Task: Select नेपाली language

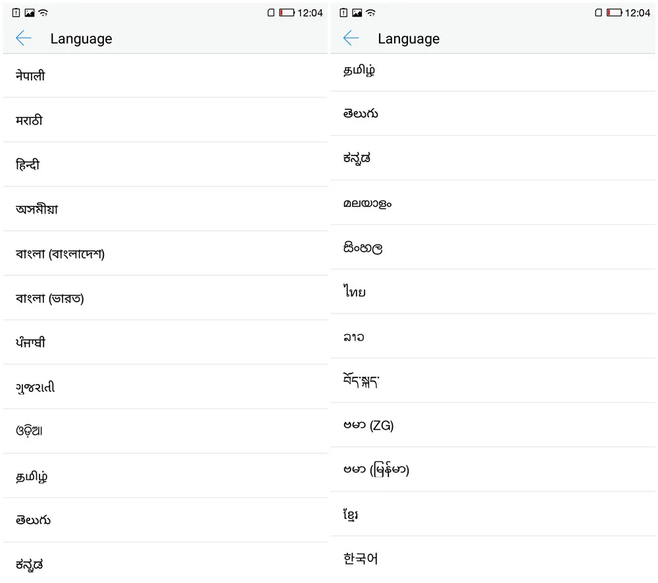Action: (165, 76)
